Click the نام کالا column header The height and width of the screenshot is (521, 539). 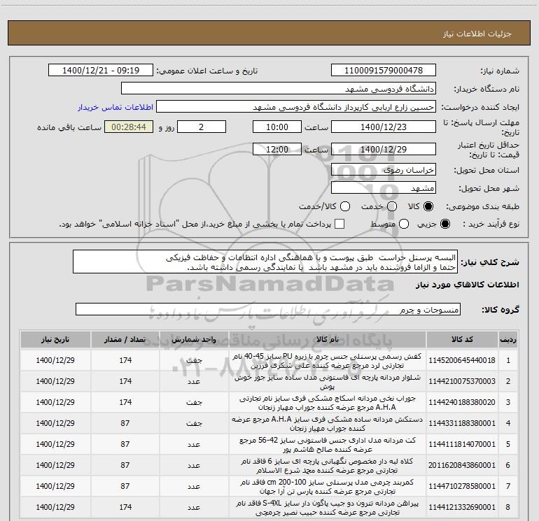tap(328, 340)
